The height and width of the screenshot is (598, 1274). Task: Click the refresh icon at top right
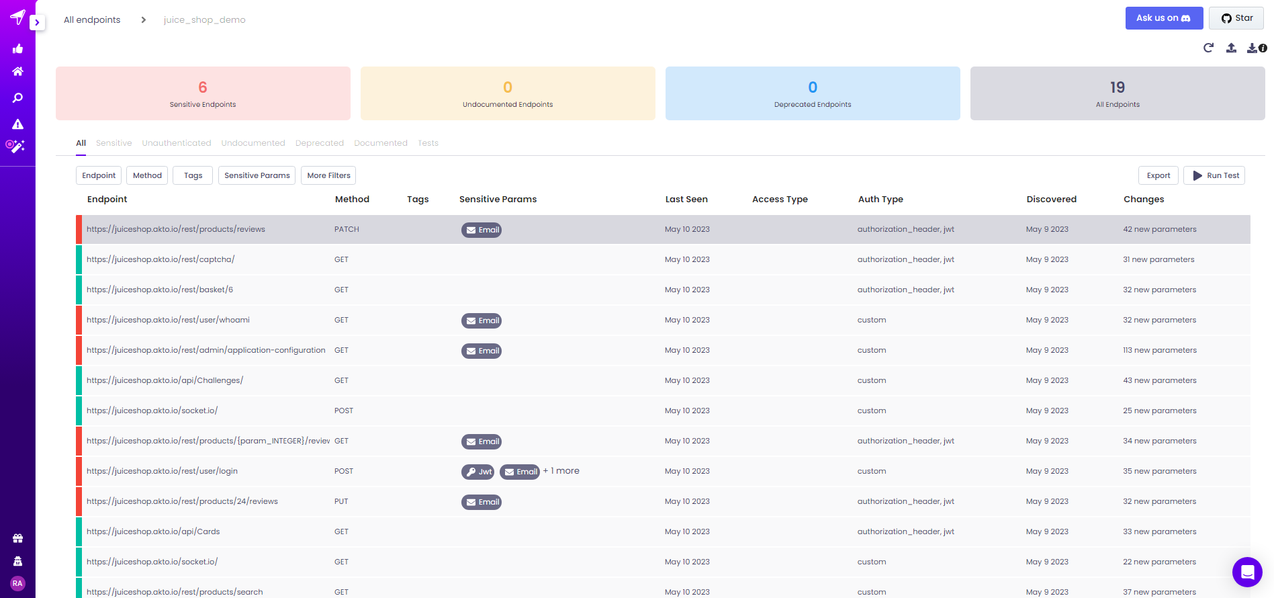1208,48
